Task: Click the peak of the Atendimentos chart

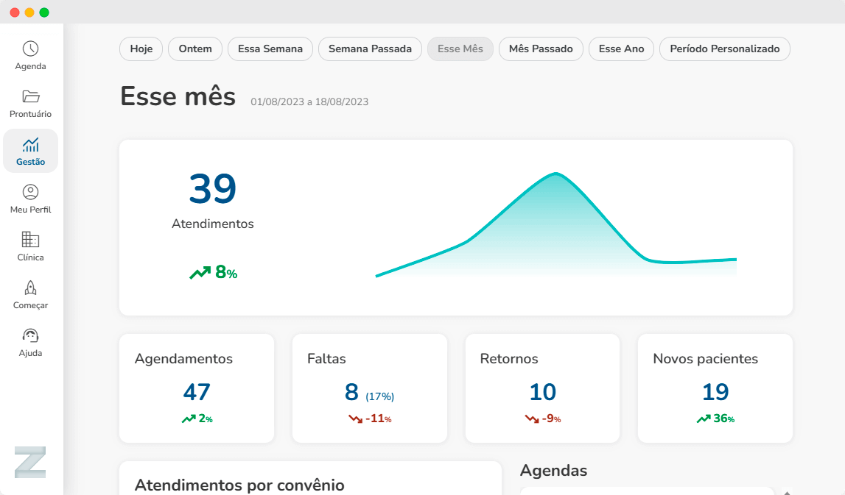Action: coord(555,174)
